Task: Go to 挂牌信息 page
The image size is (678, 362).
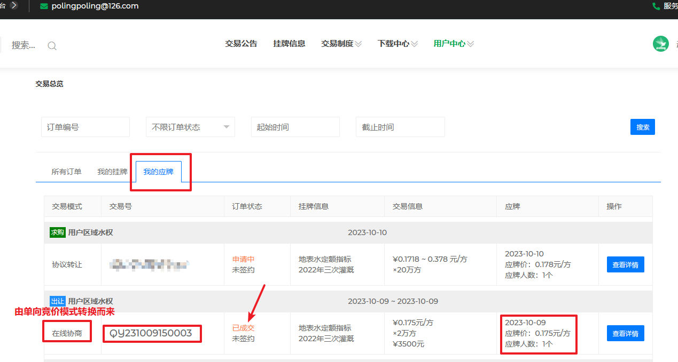Action: 289,44
